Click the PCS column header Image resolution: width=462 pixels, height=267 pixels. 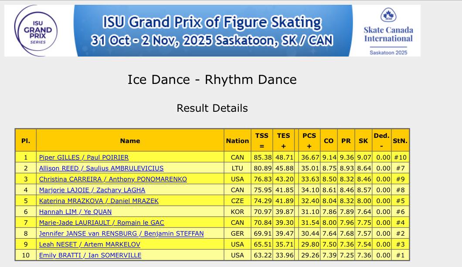309,140
